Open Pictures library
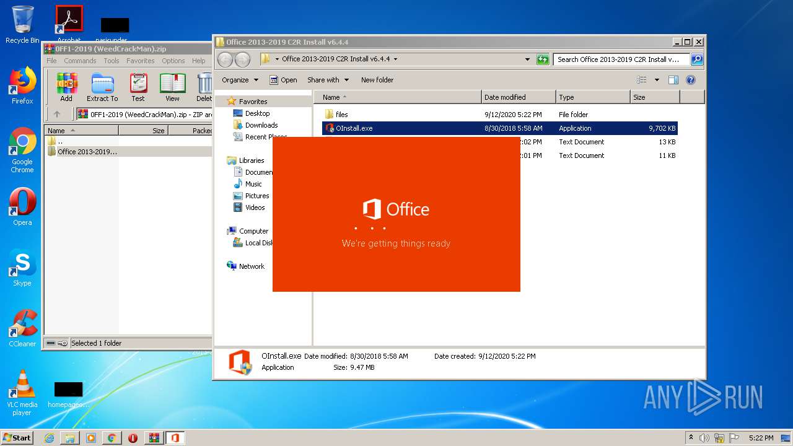Image resolution: width=793 pixels, height=446 pixels. 251,196
